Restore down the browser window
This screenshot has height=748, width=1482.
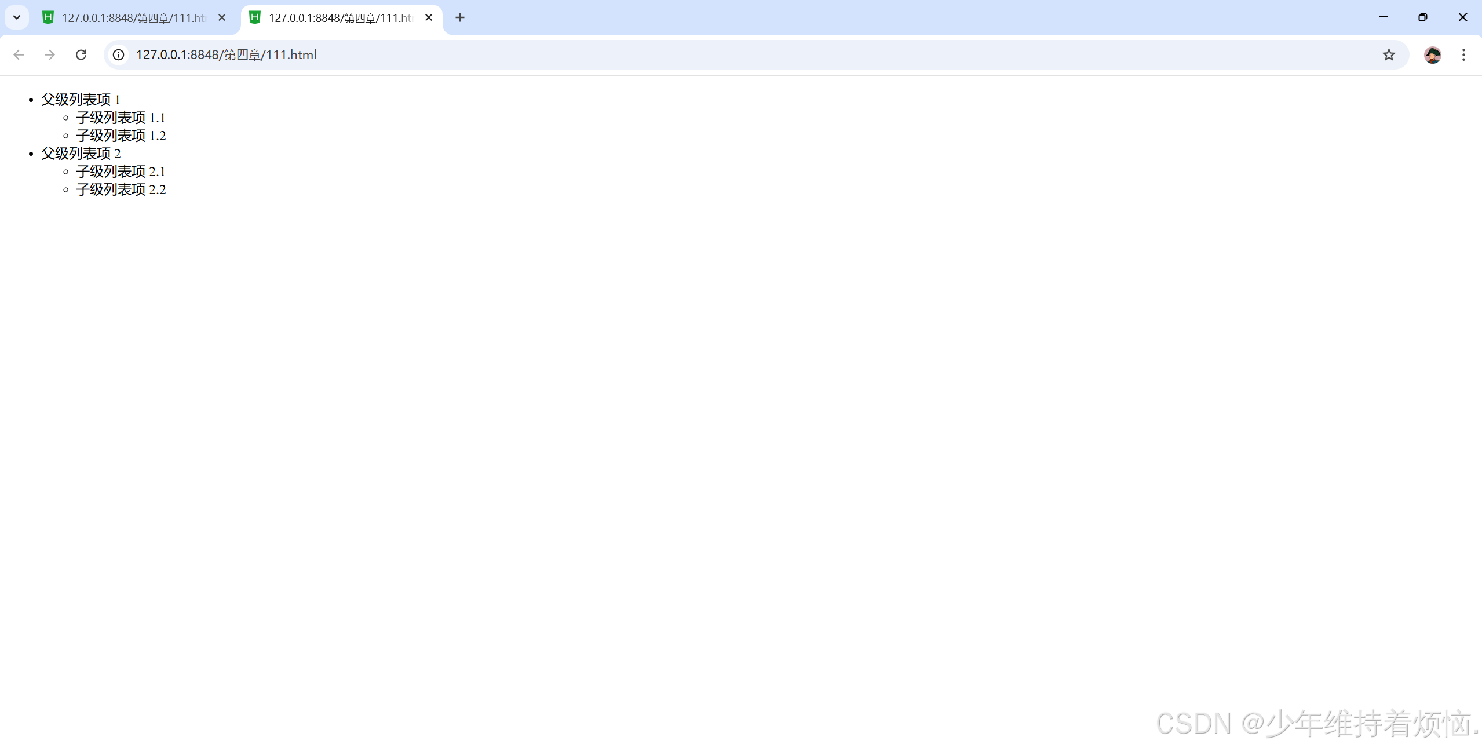(1422, 17)
